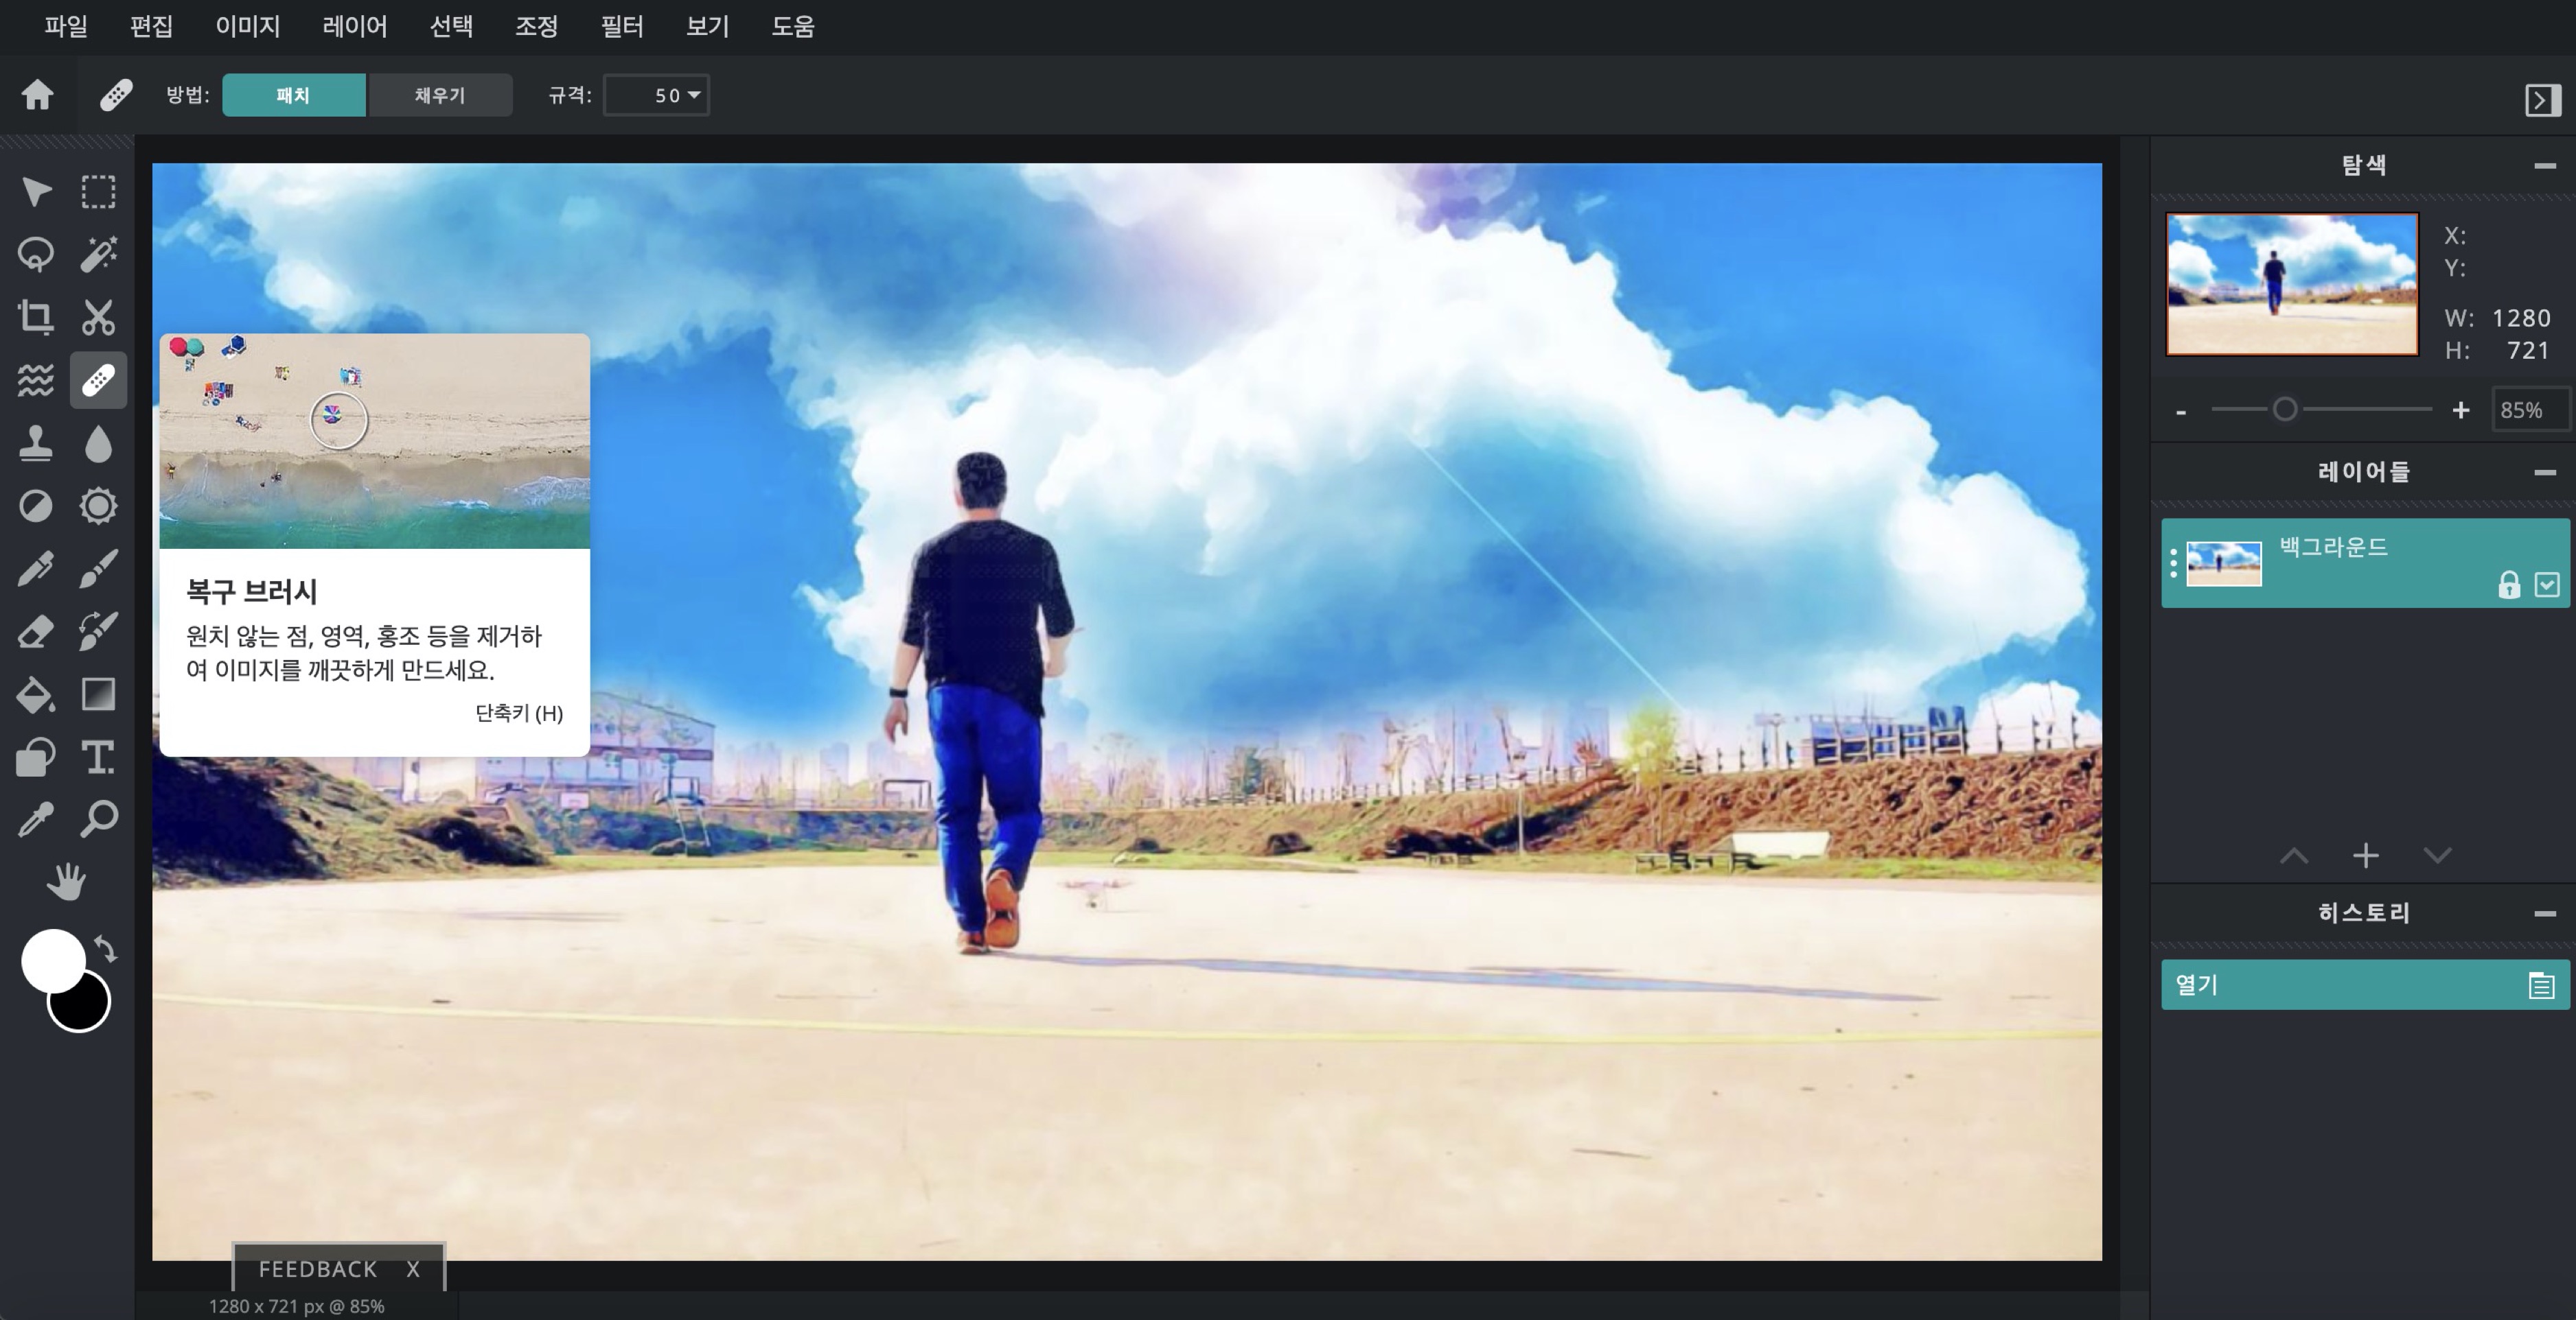Collapse the 히스토리 panel
The image size is (2576, 1320).
[x=2545, y=913]
